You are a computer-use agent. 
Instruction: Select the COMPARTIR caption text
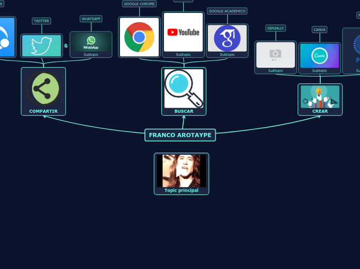[x=43, y=111]
